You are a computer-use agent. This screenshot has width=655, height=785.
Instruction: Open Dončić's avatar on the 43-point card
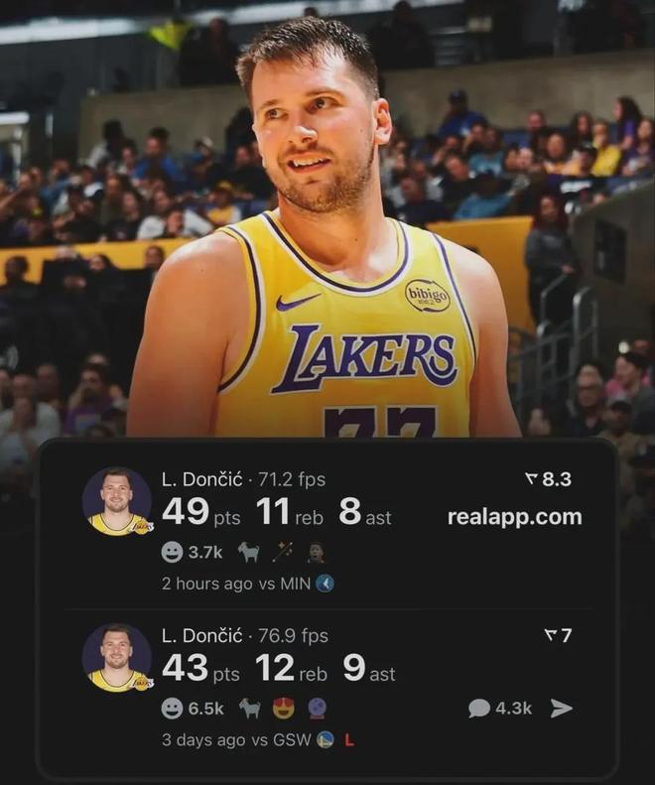pos(117,658)
